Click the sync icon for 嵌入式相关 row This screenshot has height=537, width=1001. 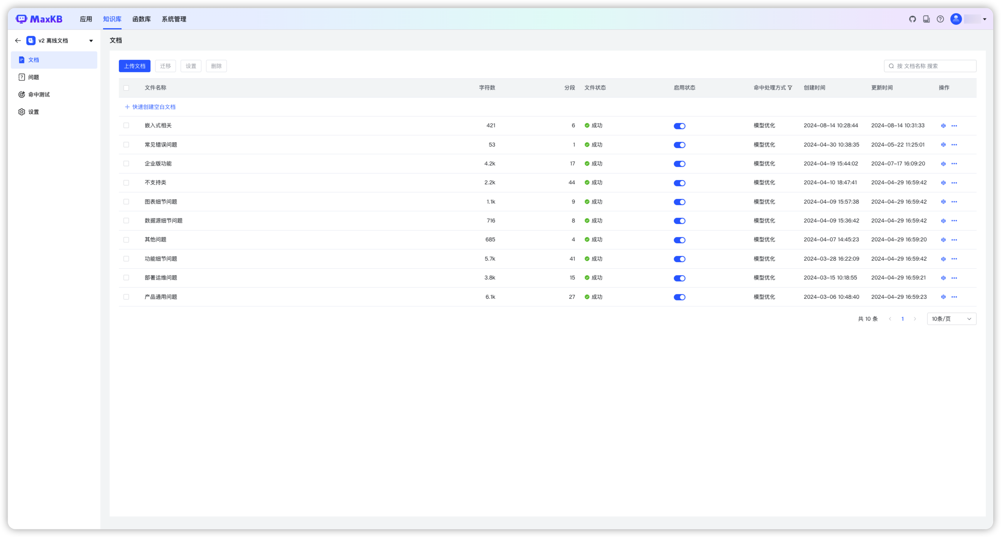coord(943,126)
